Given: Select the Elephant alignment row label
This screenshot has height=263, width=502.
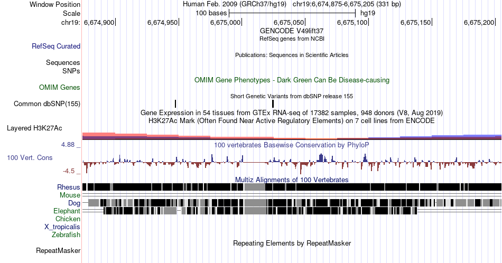Looking at the screenshot, I should tap(67, 211).
